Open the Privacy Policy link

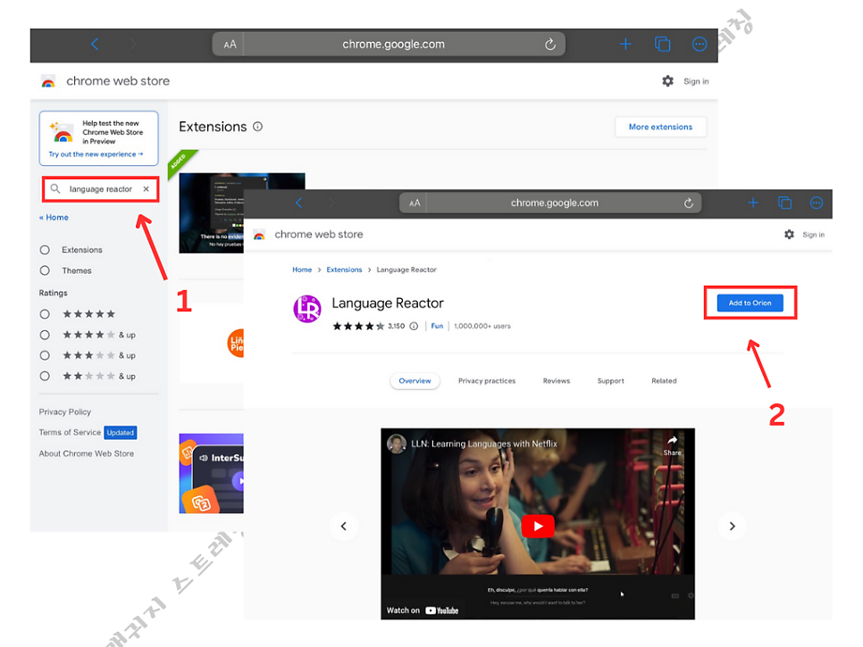click(65, 411)
